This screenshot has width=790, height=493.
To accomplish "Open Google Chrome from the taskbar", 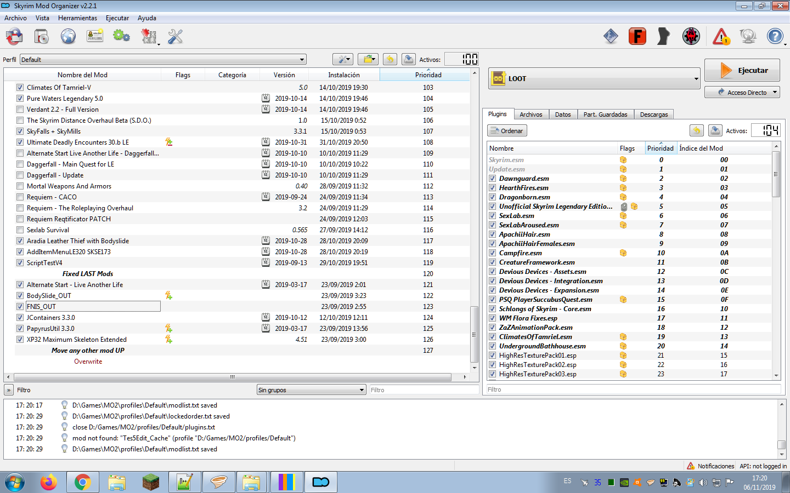I will coord(82,482).
